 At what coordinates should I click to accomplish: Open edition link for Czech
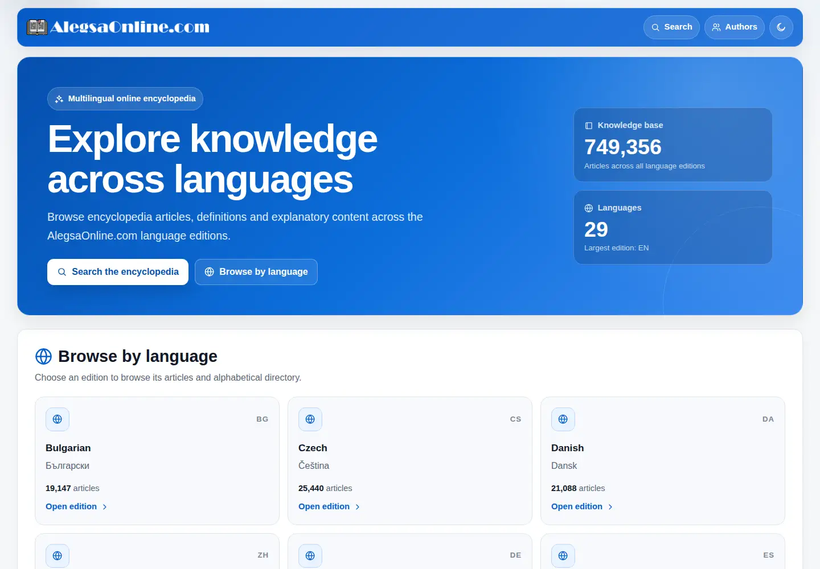(x=329, y=506)
